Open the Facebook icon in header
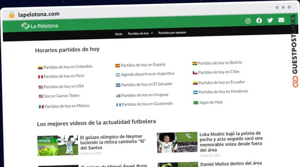 coord(259,21)
